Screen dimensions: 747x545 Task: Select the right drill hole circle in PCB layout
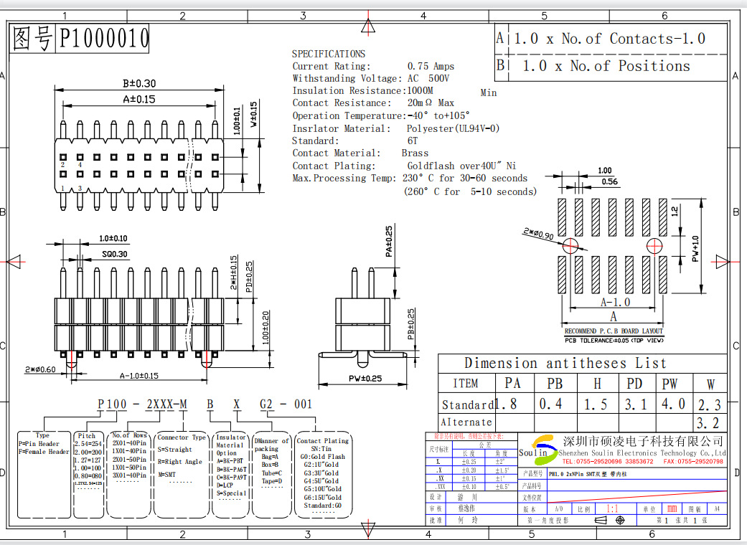pyautogui.click(x=654, y=246)
